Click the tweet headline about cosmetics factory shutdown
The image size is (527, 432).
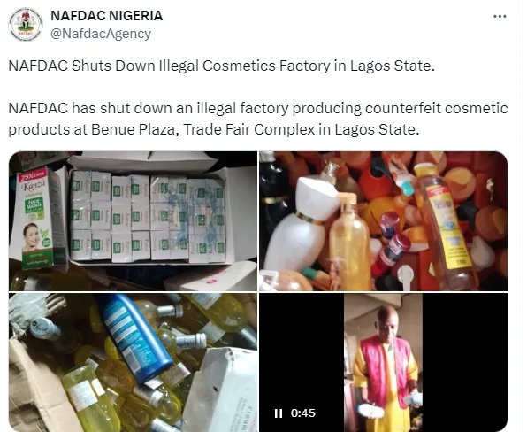[x=221, y=66]
